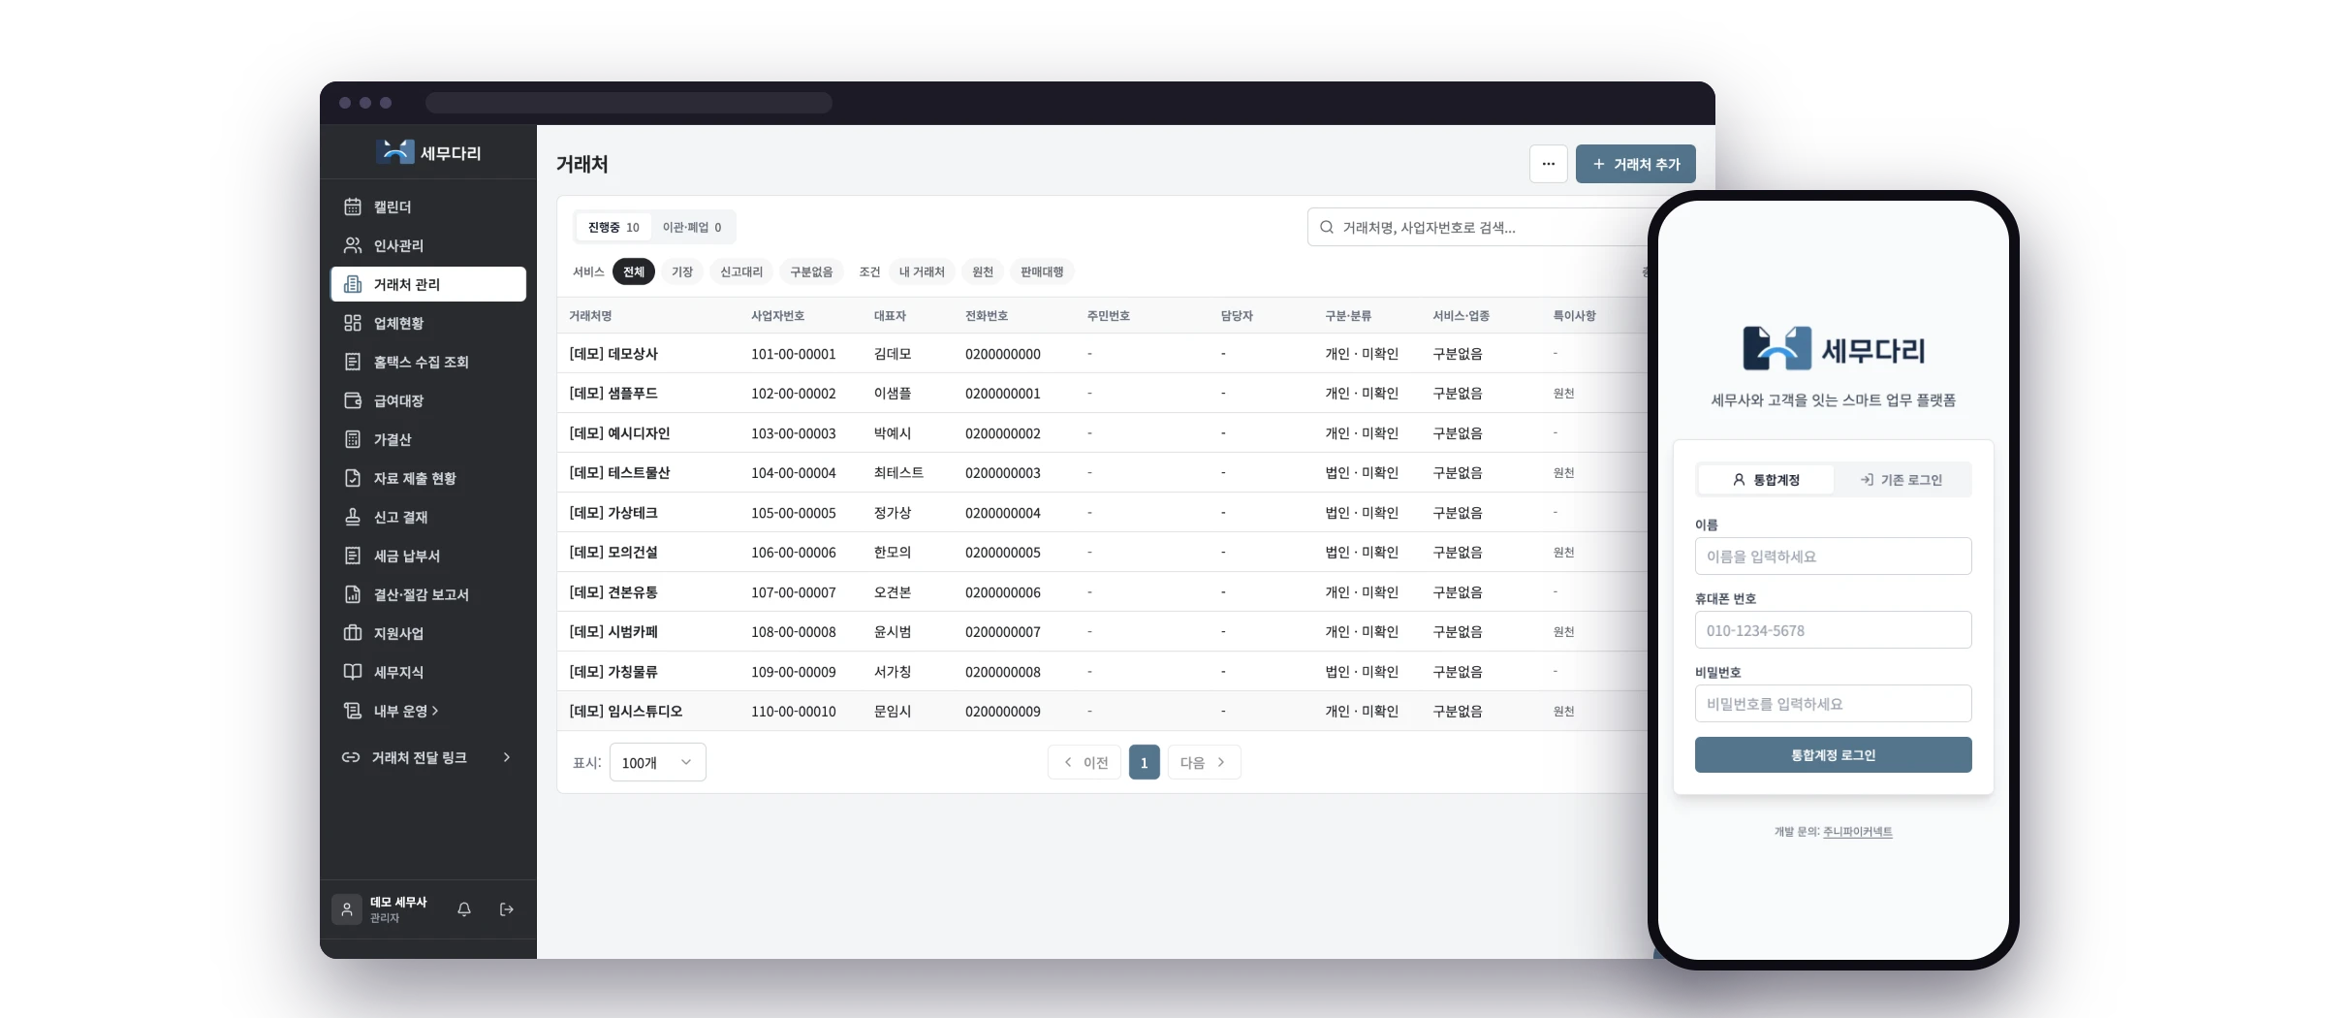This screenshot has width=2326, height=1018.
Task: Select the 통합계정 login tab on phone
Action: tap(1766, 480)
